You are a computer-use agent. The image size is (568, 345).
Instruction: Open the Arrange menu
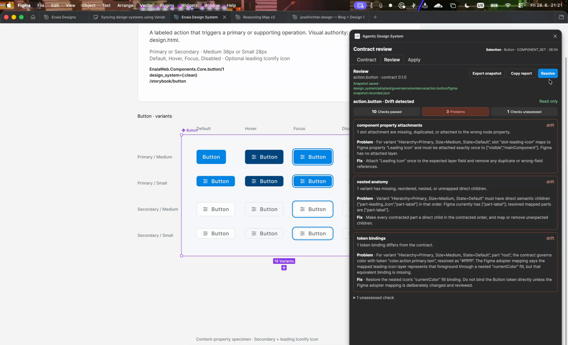click(125, 5)
